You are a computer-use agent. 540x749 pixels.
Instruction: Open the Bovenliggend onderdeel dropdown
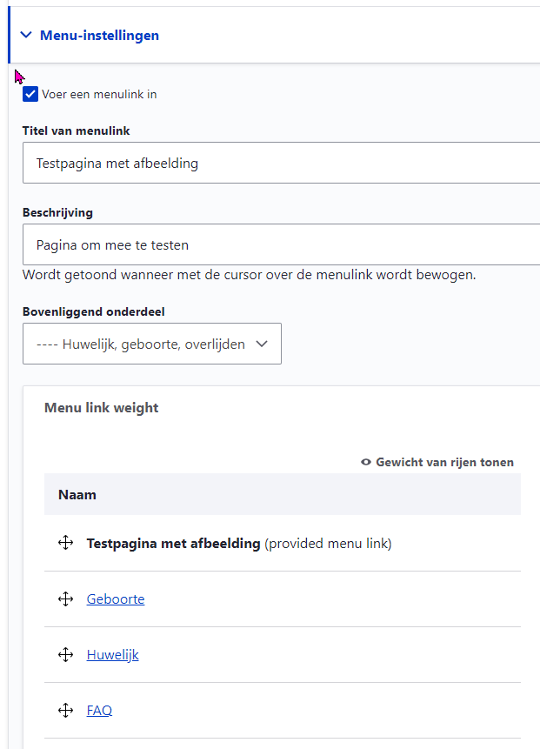click(152, 344)
